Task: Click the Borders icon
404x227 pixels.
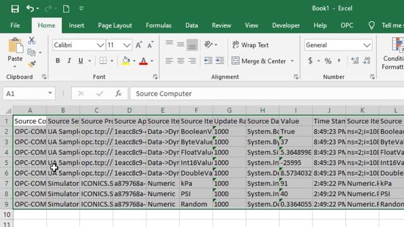Action: pyautogui.click(x=103, y=61)
